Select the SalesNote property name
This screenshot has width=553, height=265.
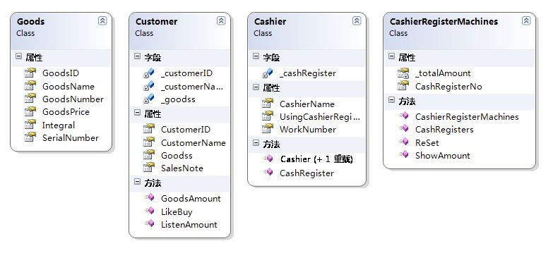[182, 168]
